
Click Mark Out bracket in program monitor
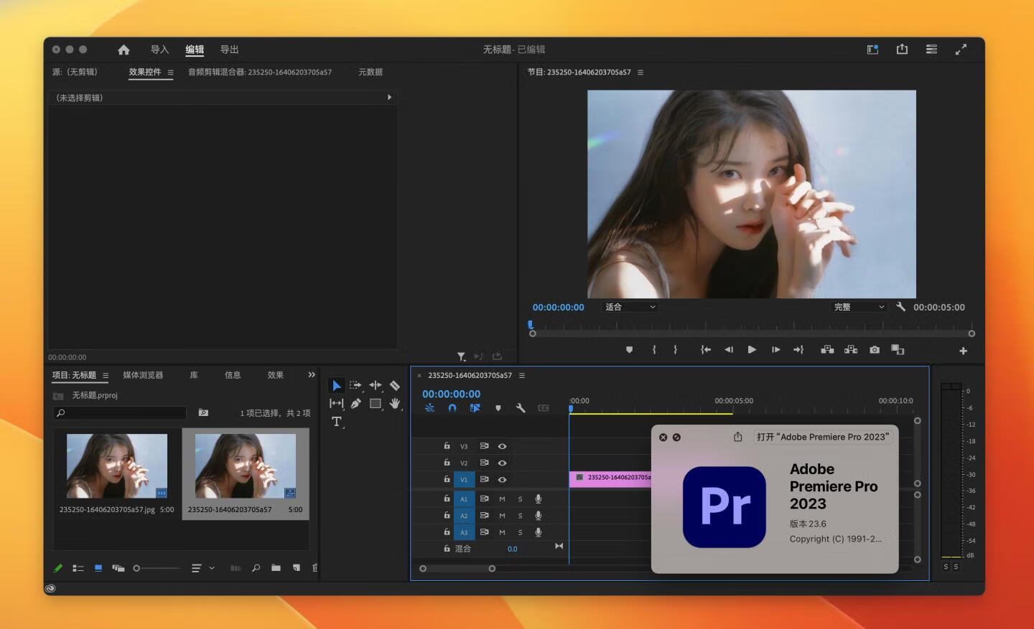point(675,350)
